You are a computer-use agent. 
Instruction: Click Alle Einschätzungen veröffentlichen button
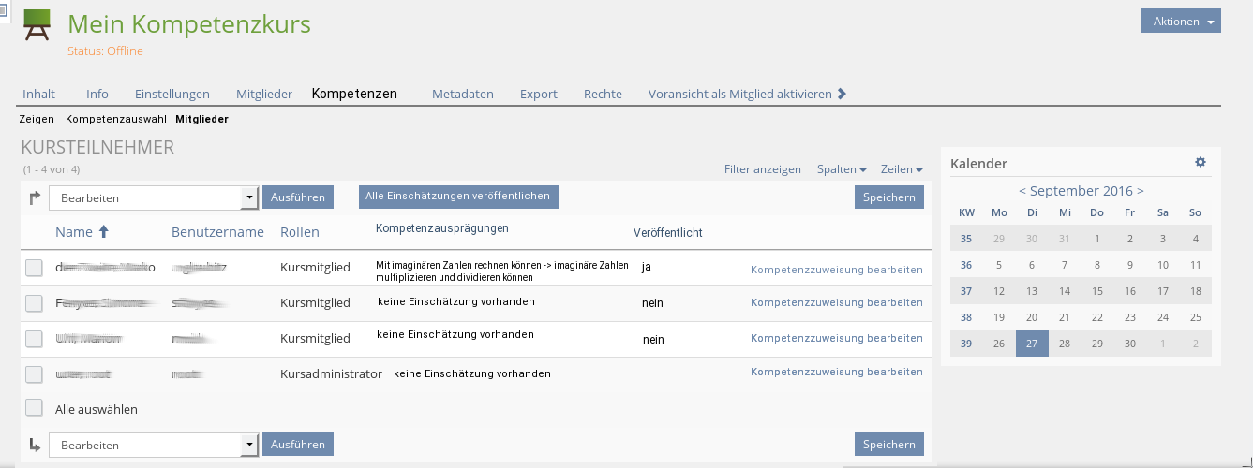click(458, 197)
